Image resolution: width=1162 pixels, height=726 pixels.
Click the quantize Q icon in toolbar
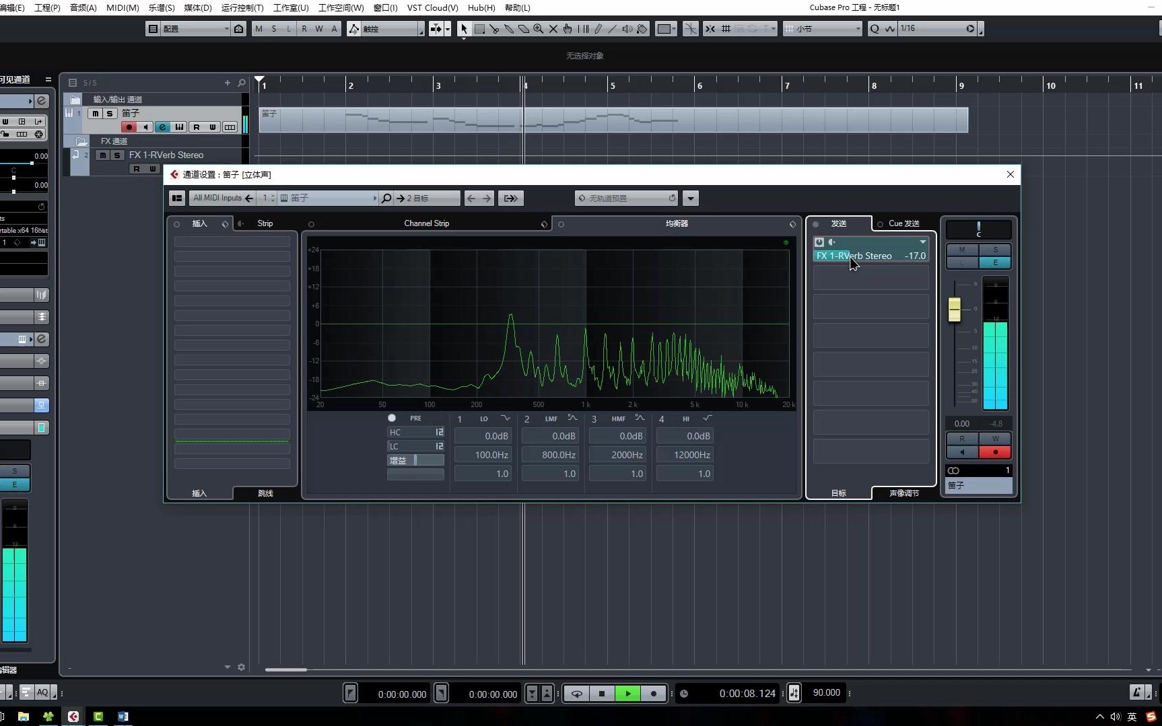click(x=875, y=29)
